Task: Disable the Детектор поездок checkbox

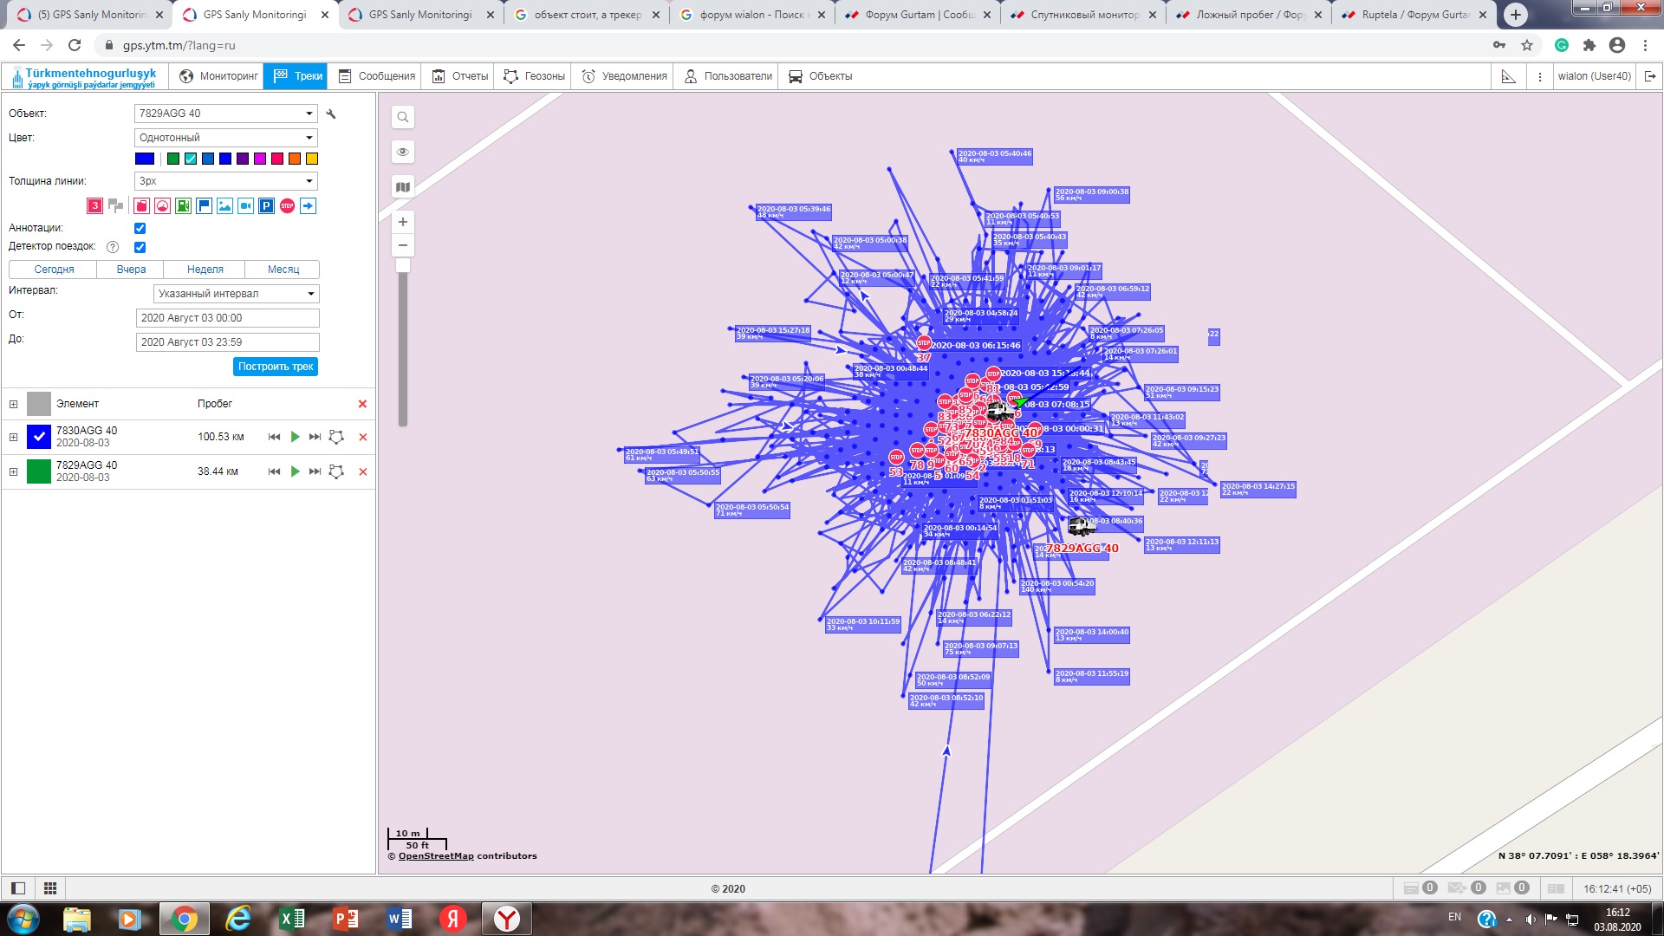Action: 140,247
